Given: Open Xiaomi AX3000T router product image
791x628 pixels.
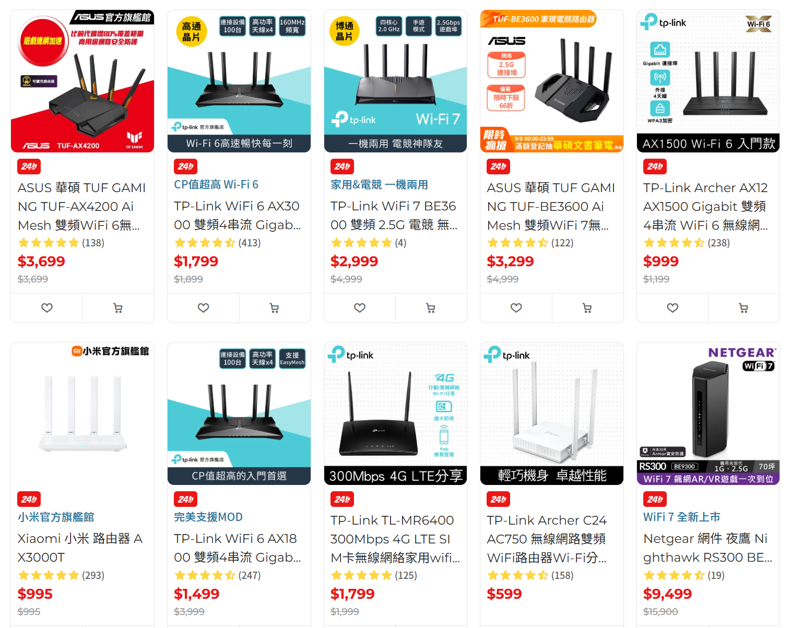Looking at the screenshot, I should [x=82, y=413].
